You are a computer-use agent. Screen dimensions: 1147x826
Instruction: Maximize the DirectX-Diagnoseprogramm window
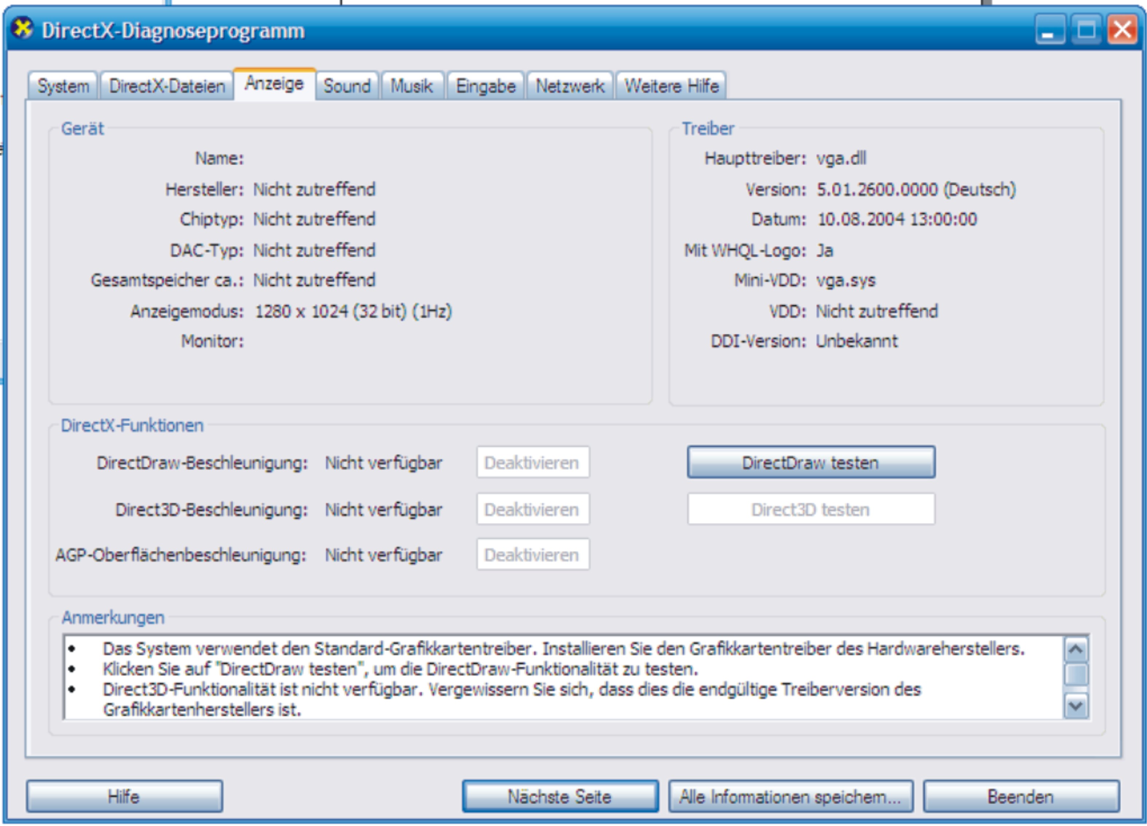1086,29
